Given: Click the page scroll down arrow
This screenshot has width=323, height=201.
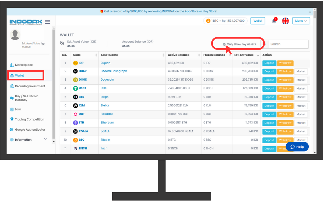Looking at the screenshot, I should [315, 153].
